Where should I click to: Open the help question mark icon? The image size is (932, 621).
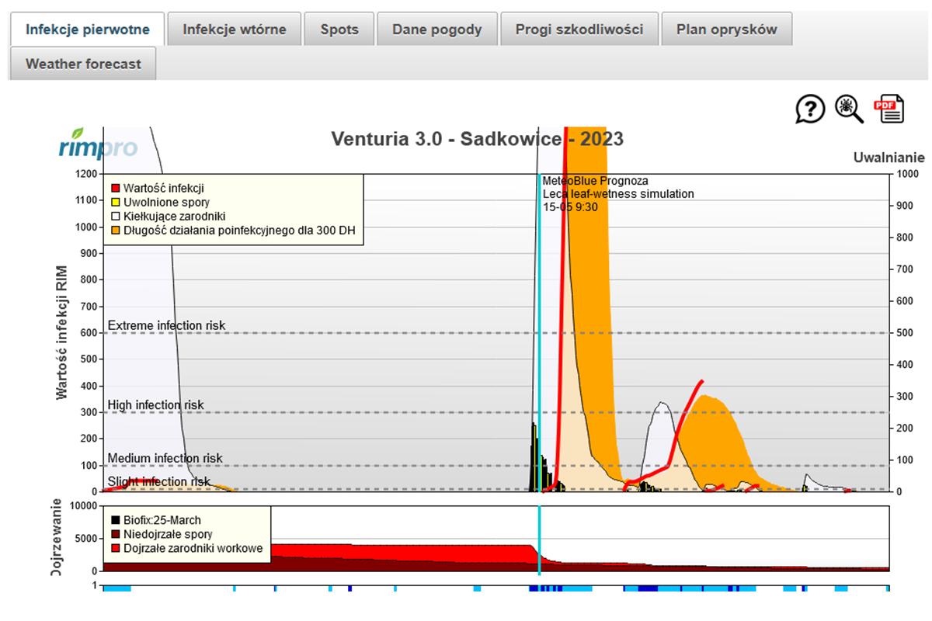coord(809,109)
